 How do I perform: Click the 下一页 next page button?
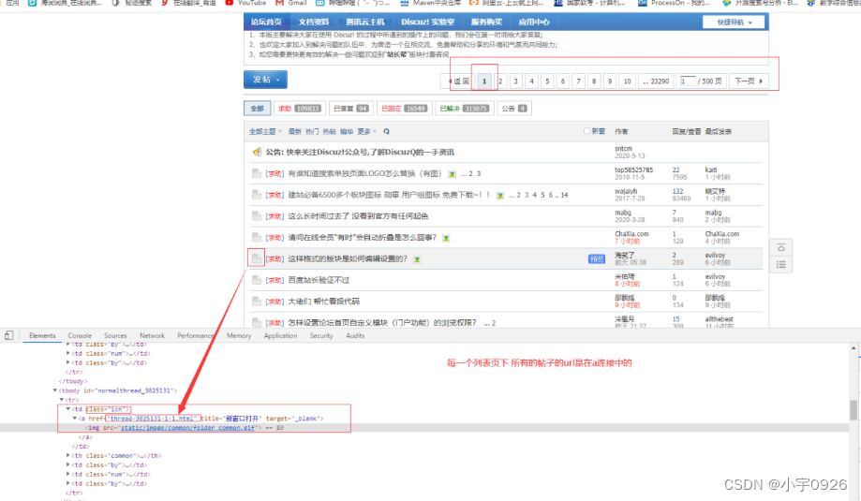(749, 81)
